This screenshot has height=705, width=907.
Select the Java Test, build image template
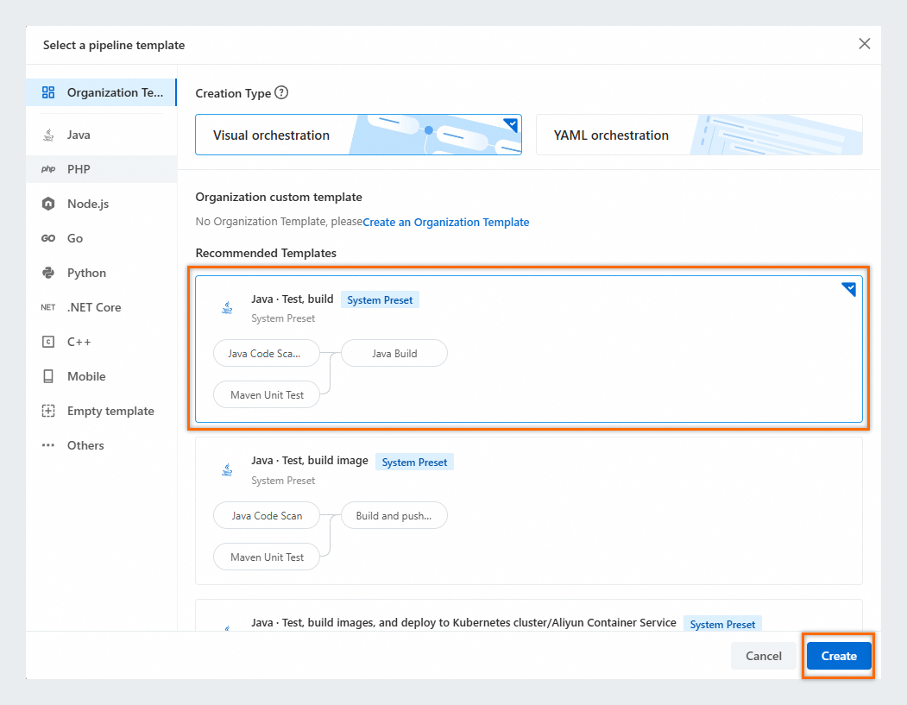click(x=528, y=511)
